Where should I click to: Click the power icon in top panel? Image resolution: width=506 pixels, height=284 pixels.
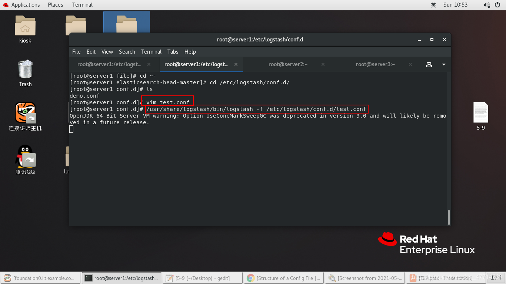(497, 5)
